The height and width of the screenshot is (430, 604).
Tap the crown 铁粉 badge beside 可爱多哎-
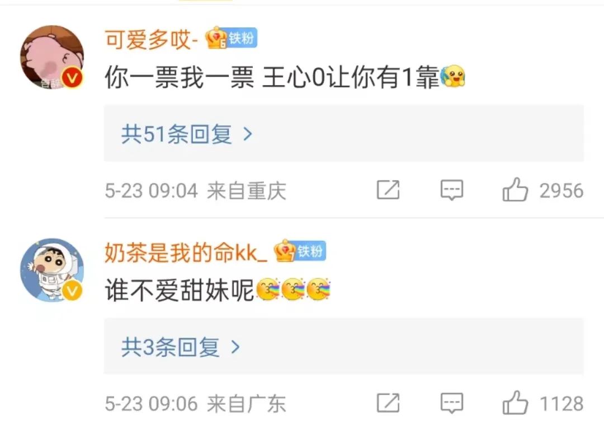(231, 38)
